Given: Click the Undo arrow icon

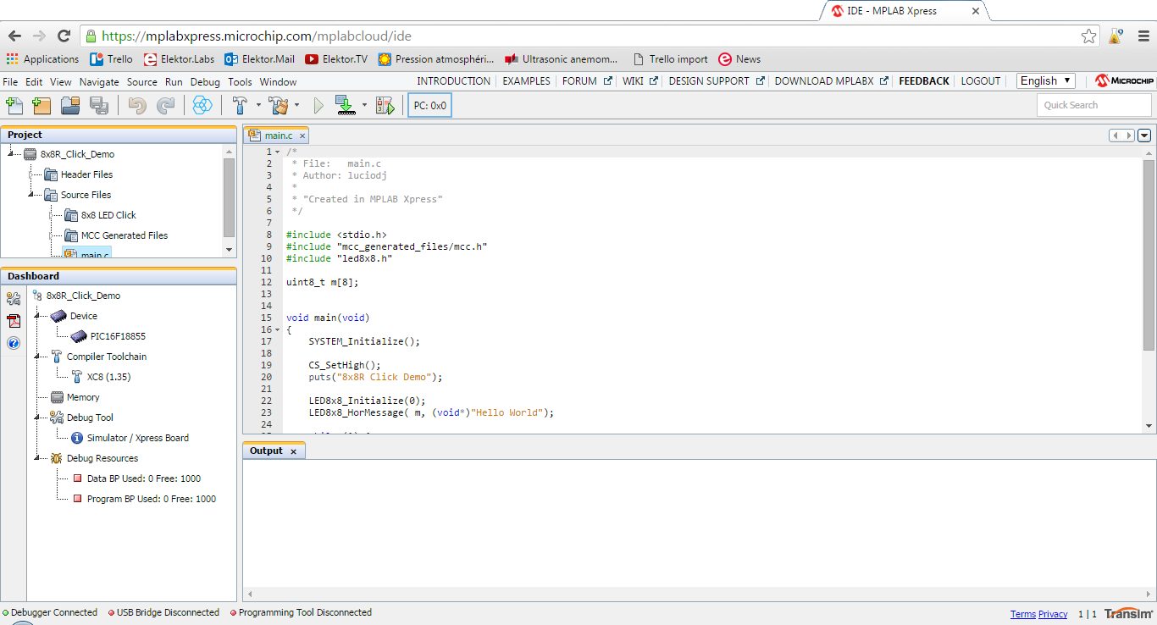Looking at the screenshot, I should click(x=137, y=105).
